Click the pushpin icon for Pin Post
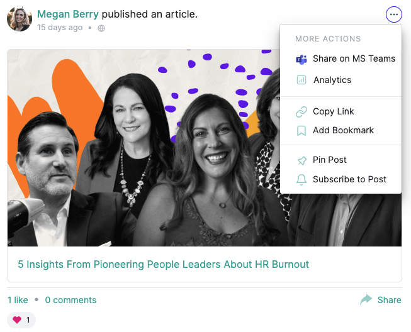 click(x=301, y=160)
